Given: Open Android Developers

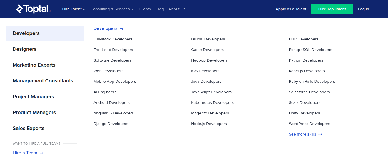Looking at the screenshot, I should 111,103.
